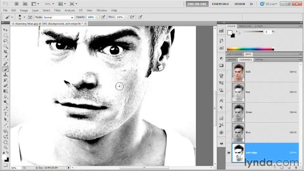
Task: Select the Dodge tool
Action: click(5, 102)
